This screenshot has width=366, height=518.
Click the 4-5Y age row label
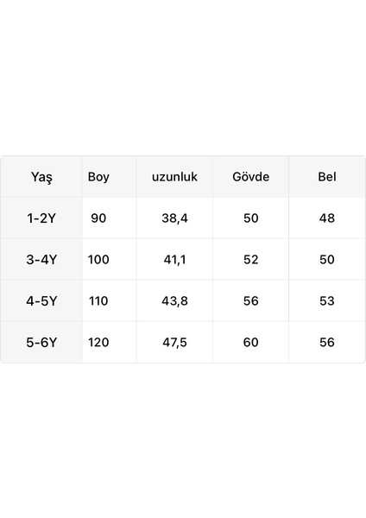pos(41,301)
